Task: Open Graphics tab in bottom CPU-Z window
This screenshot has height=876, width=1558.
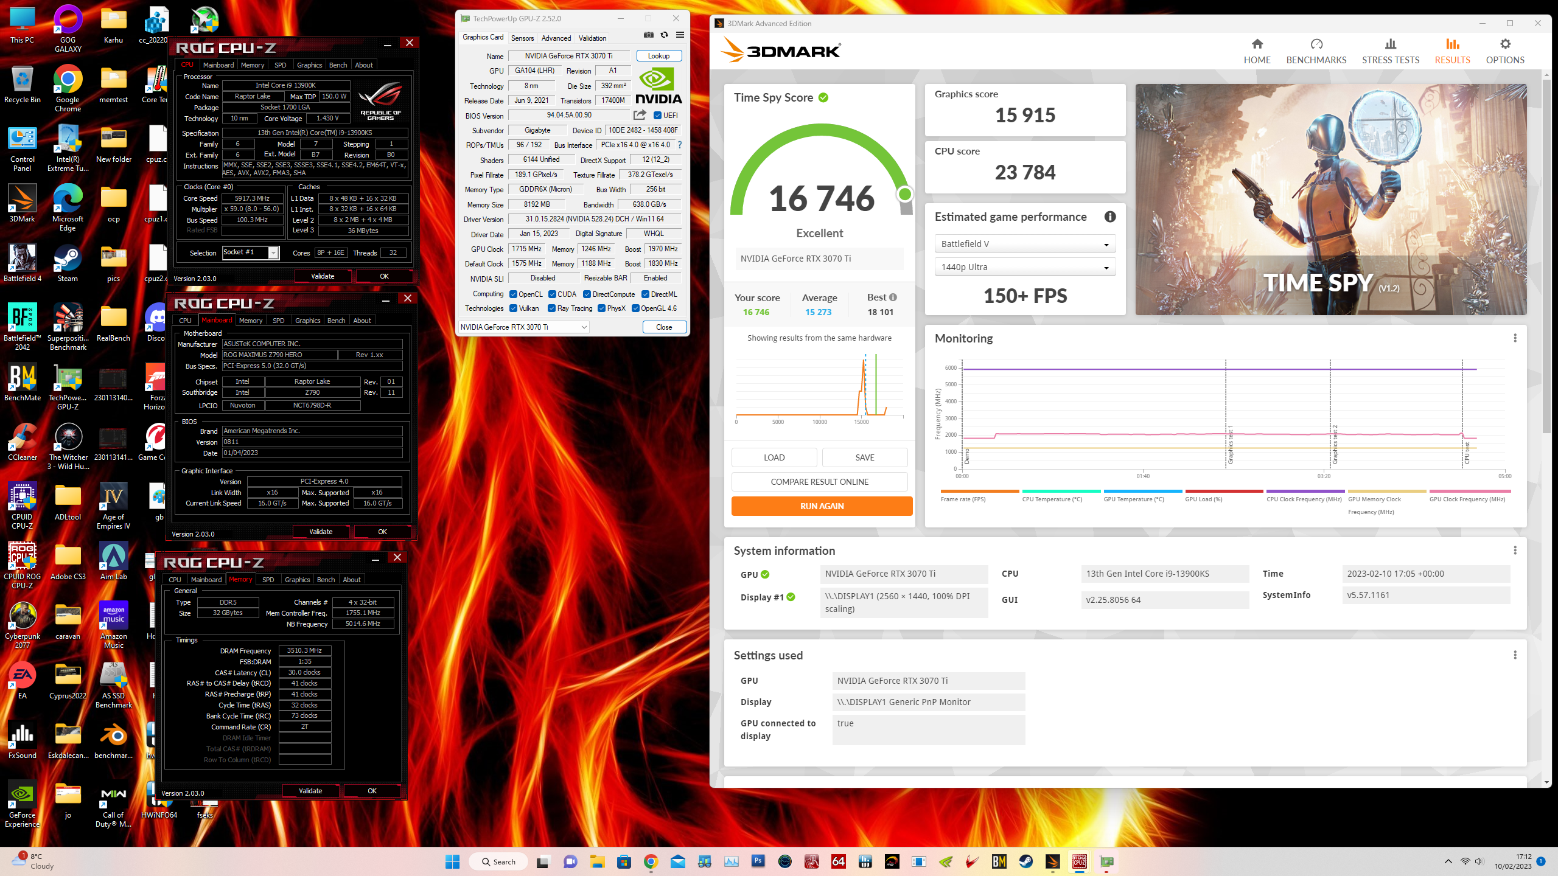Action: click(x=297, y=580)
